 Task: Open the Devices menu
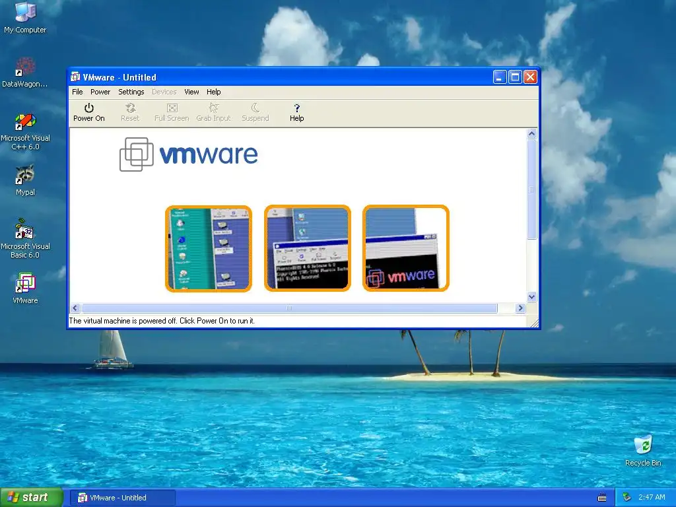click(x=164, y=92)
